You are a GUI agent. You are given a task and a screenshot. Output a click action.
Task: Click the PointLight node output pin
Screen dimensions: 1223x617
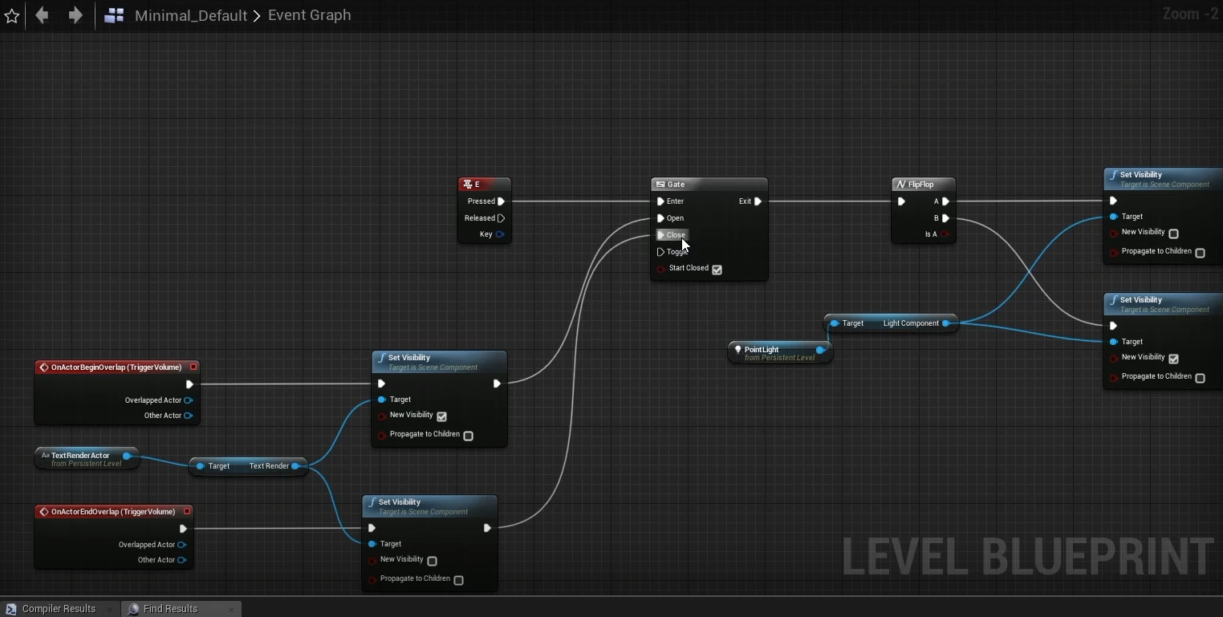click(820, 350)
